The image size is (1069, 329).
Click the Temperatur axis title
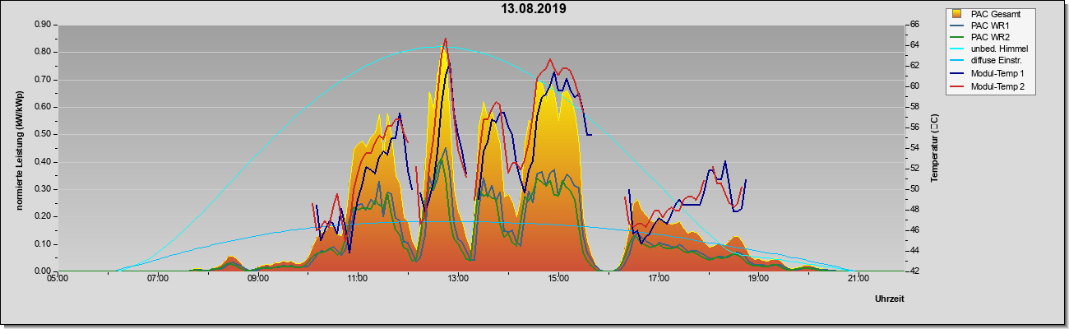click(x=934, y=149)
